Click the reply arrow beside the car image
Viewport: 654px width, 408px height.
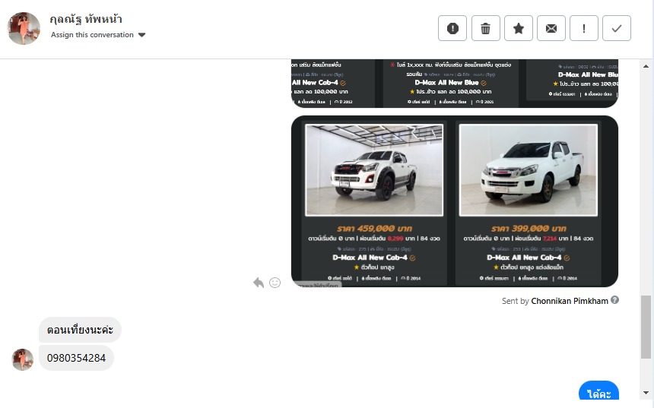pos(259,282)
